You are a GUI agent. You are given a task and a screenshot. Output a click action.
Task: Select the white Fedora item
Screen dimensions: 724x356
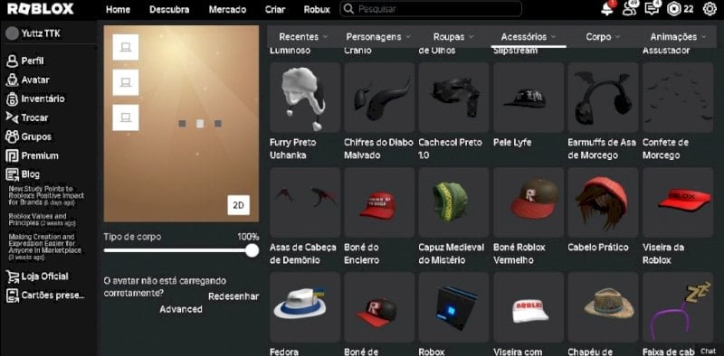(305, 307)
